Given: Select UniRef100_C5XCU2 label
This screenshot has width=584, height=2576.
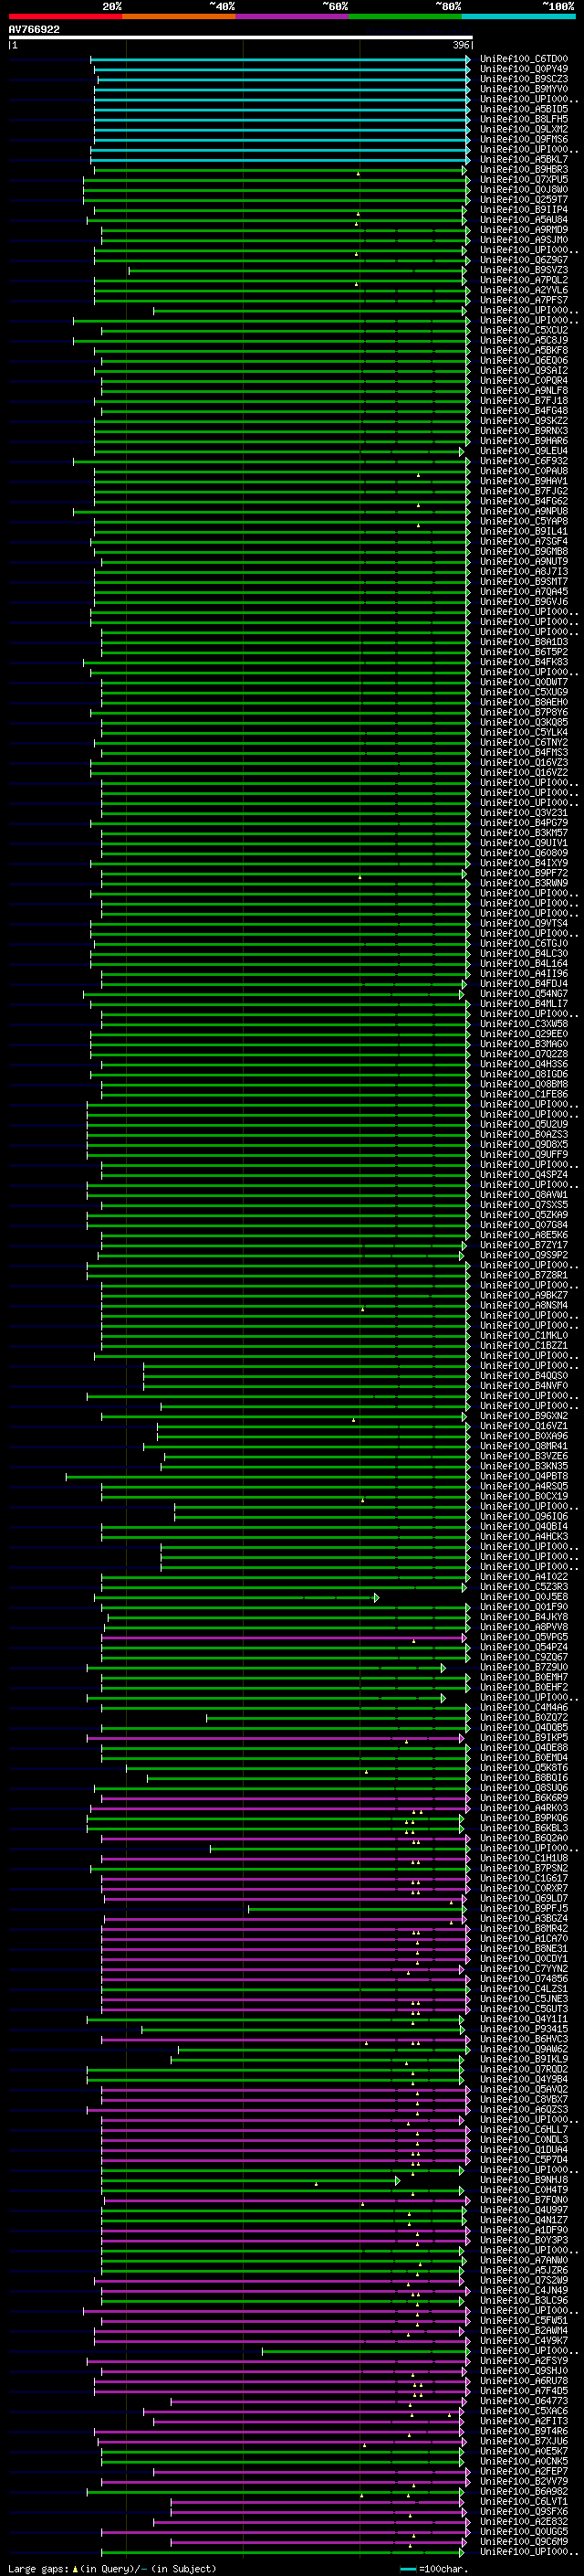Looking at the screenshot, I should (x=523, y=330).
